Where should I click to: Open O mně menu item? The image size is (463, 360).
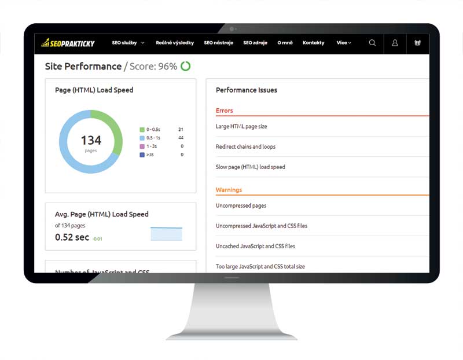(x=285, y=43)
